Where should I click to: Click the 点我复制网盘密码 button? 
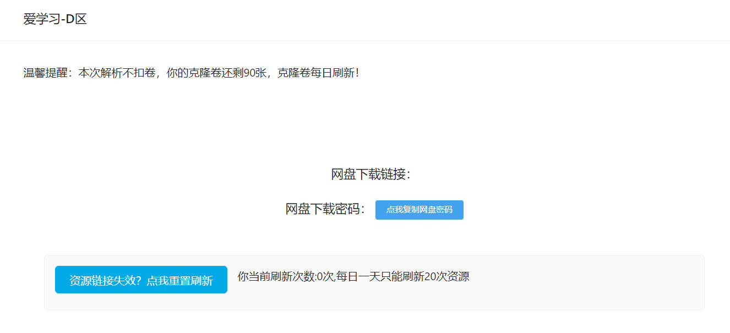419,210
